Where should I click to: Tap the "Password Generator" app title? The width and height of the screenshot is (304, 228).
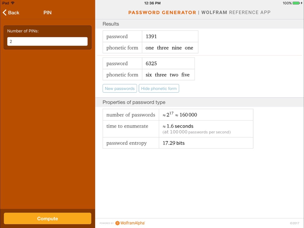162,12
